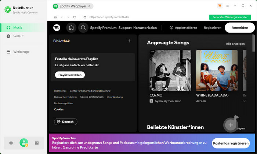The height and width of the screenshot is (154, 257).
Task: Click the WHINE (BADALADA) title
Action: point(212,95)
